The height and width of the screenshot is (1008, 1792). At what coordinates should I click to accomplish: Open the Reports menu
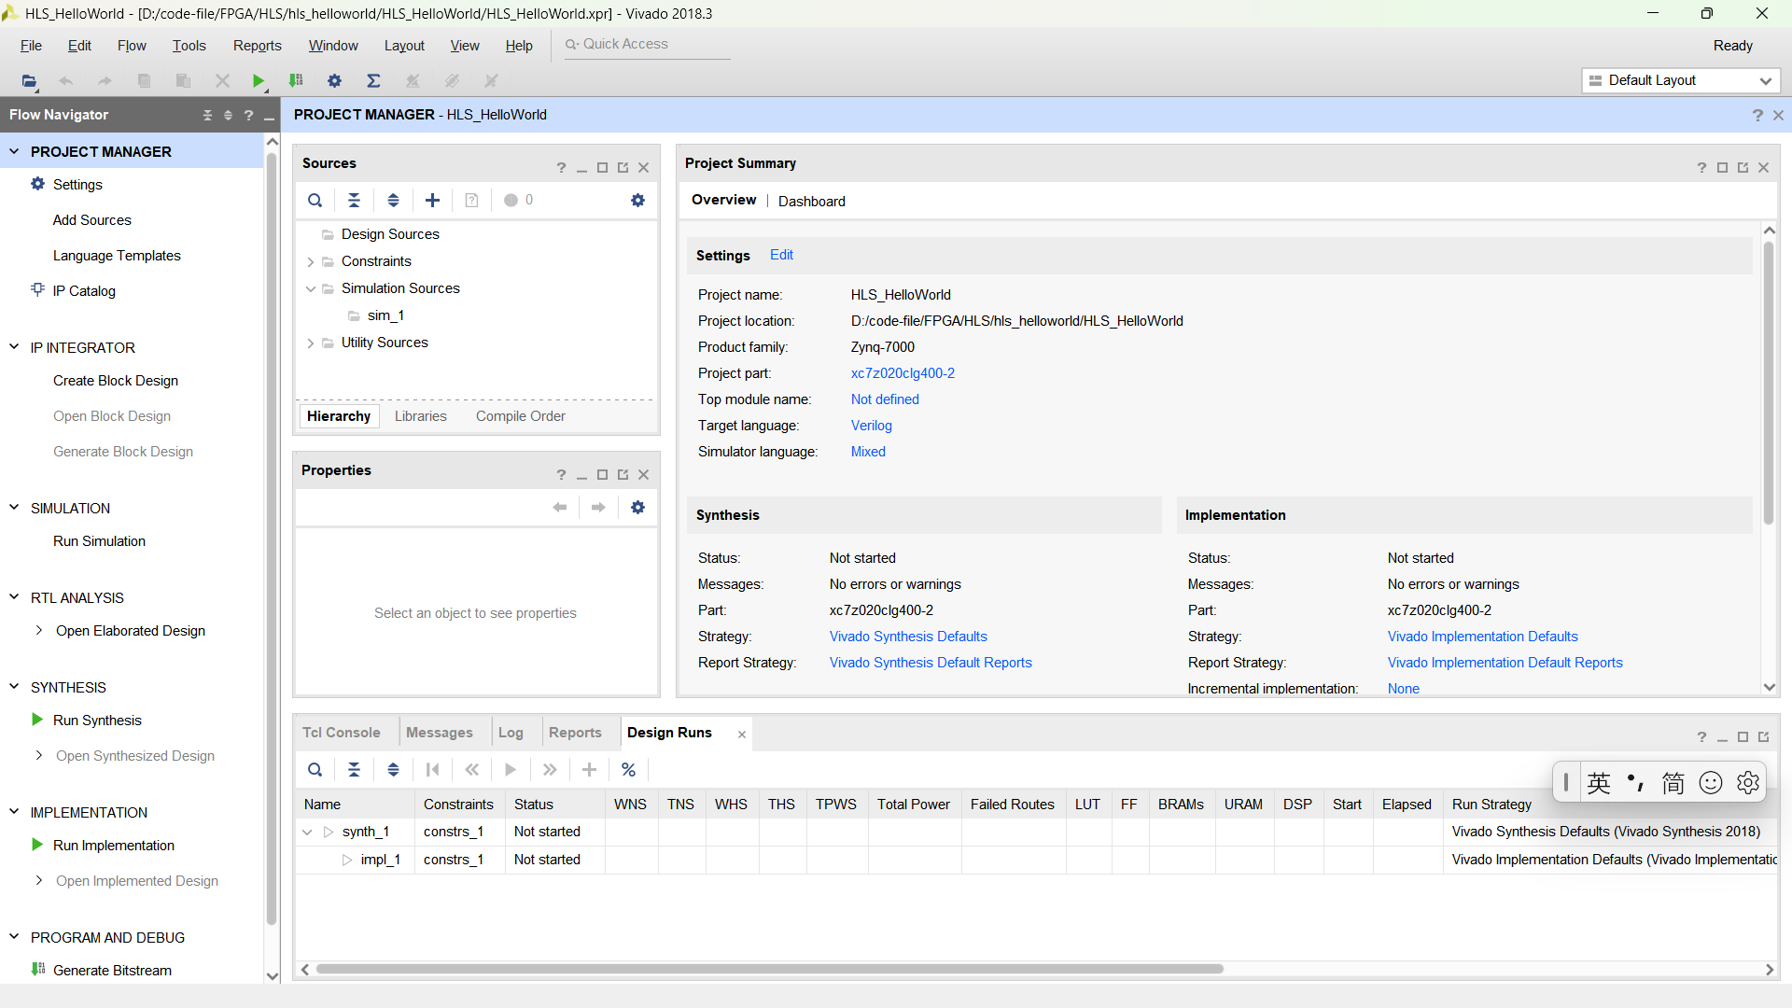[257, 46]
